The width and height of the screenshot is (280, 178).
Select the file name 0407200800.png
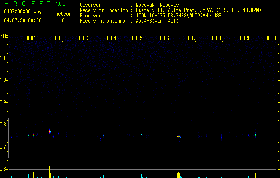[23, 12]
